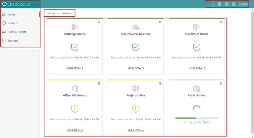Viewport: 254px width, 138px height.
Task: Click the Exchange Online next backup date text
Action: click(x=75, y=57)
